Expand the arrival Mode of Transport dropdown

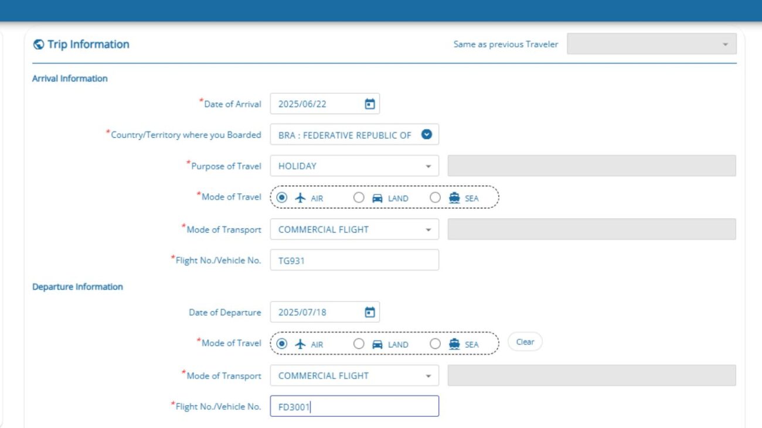pos(354,230)
